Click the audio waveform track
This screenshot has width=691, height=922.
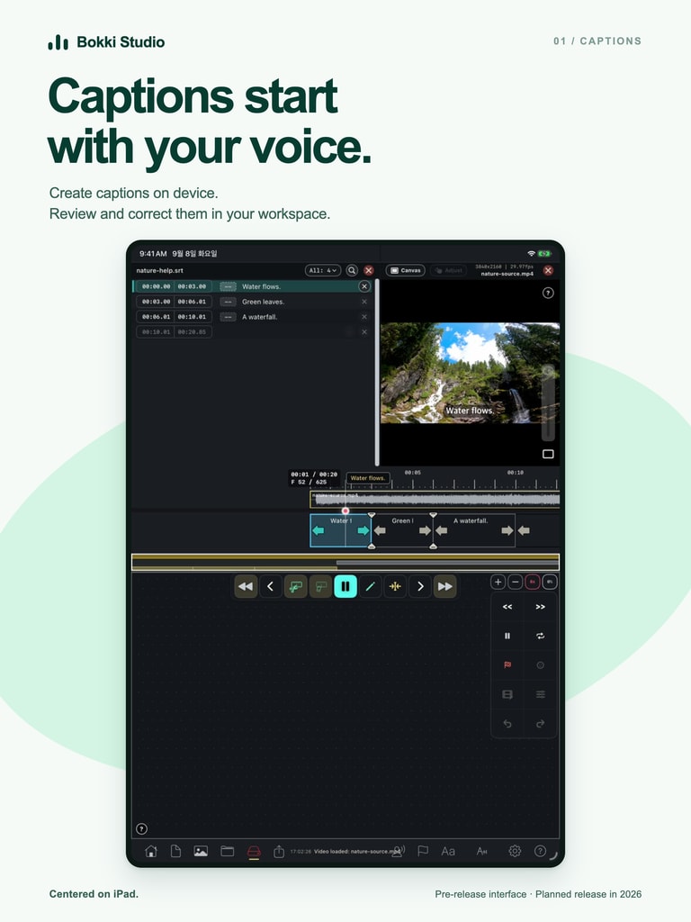(x=435, y=500)
